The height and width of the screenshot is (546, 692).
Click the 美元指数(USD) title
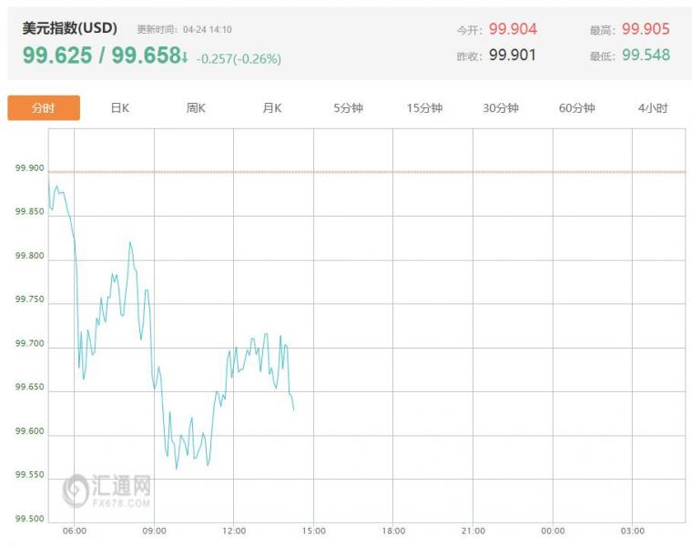pyautogui.click(x=70, y=28)
